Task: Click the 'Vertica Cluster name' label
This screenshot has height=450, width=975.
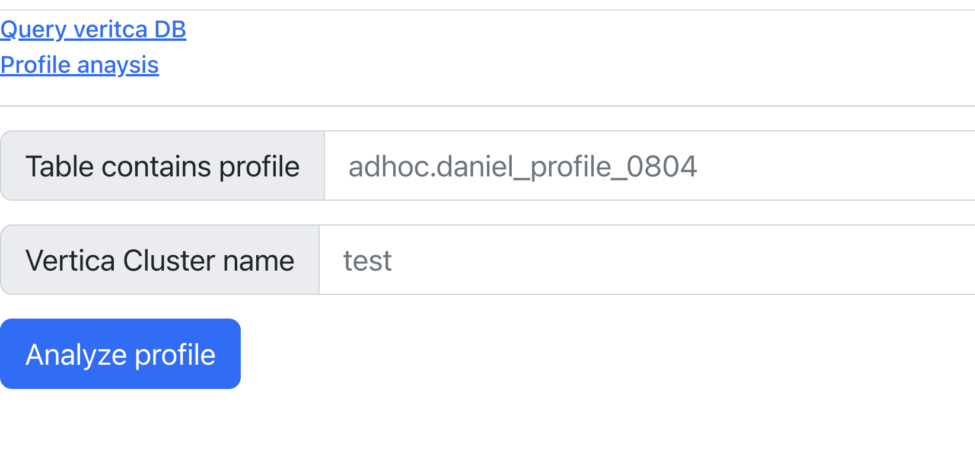Action: click(x=160, y=260)
